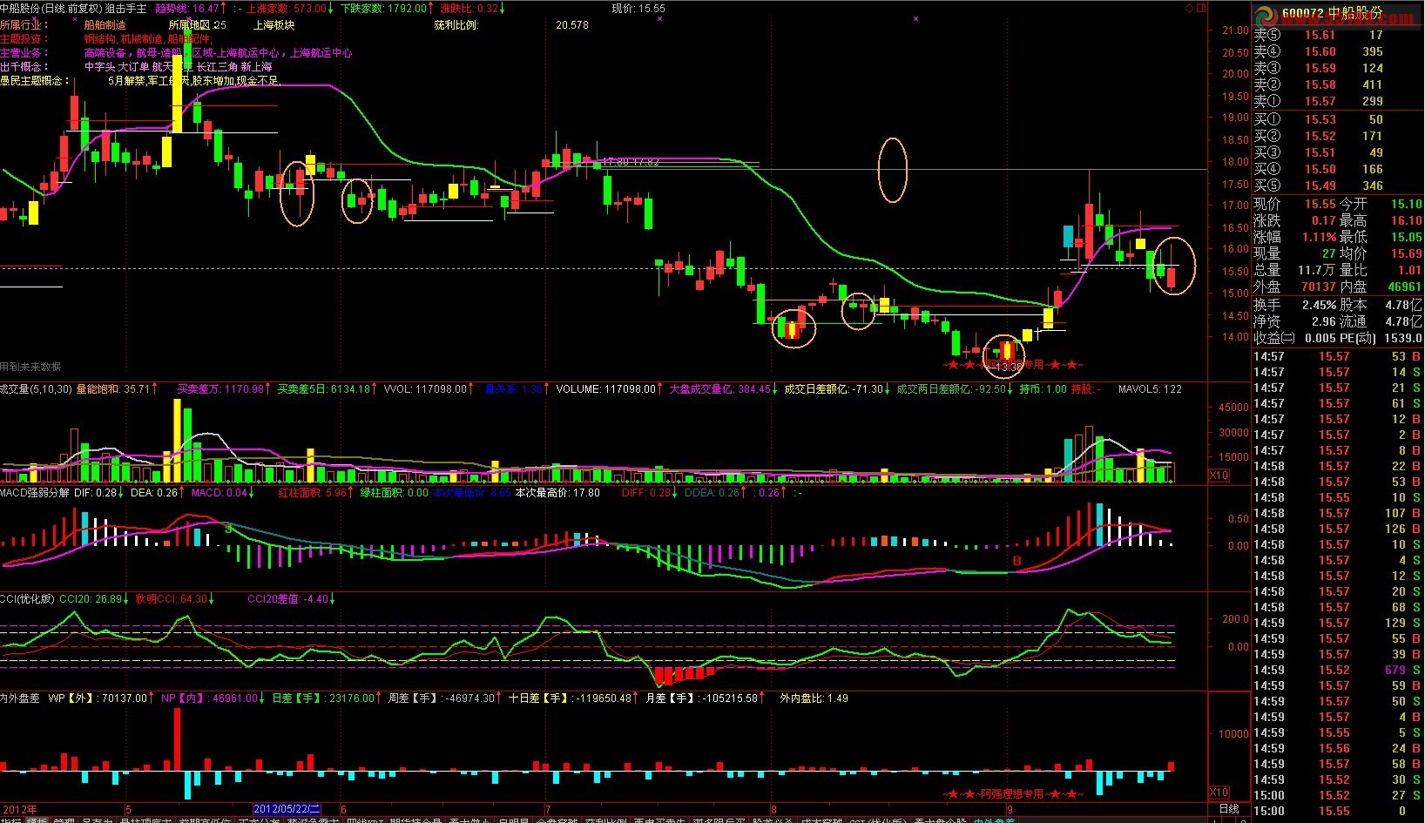Screen dimensions: 1425x823
Task: Open the CCI(优化版) tab at bottom
Action: pos(878,820)
